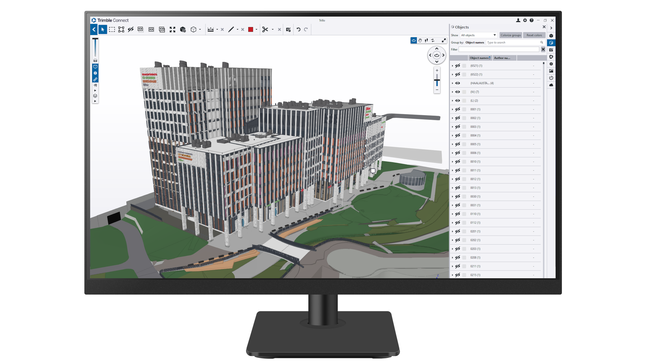This screenshot has height=362, width=646.
Task: Open the Models panel in the right sidebar
Action: 551,36
